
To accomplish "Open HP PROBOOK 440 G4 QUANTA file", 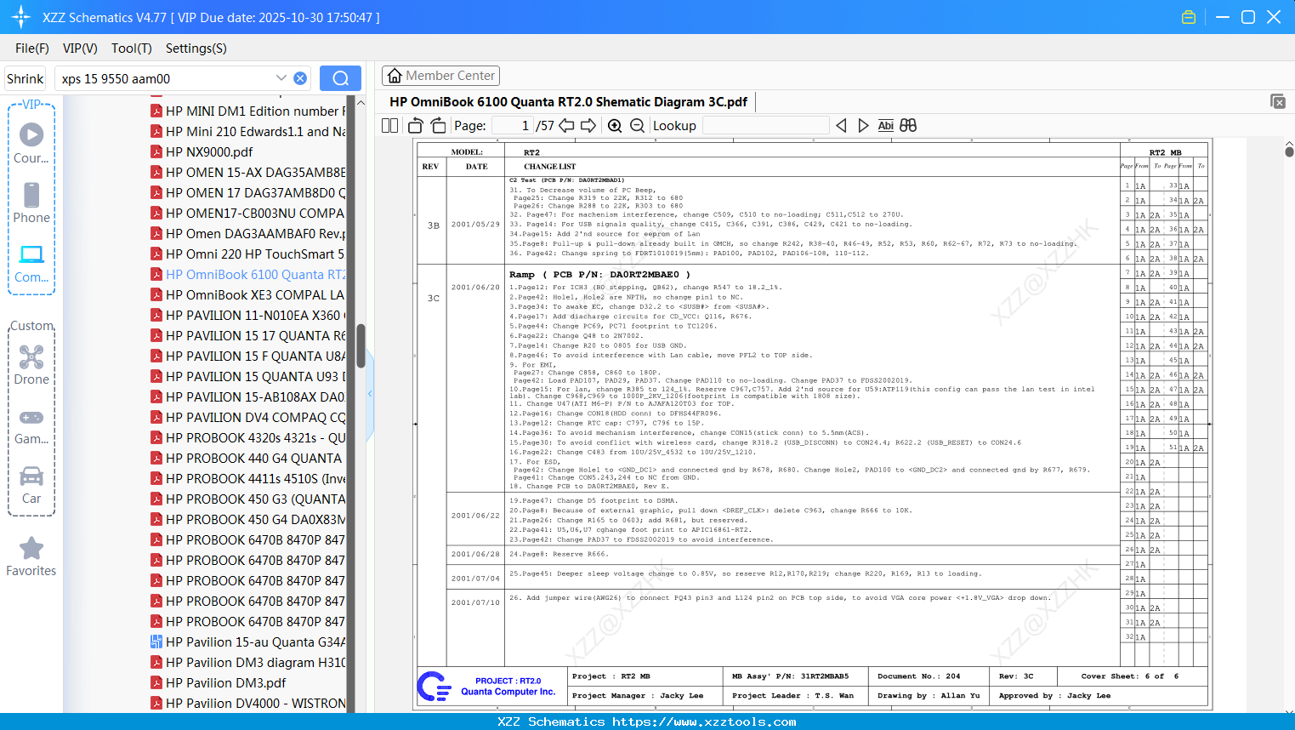I will tap(246, 459).
